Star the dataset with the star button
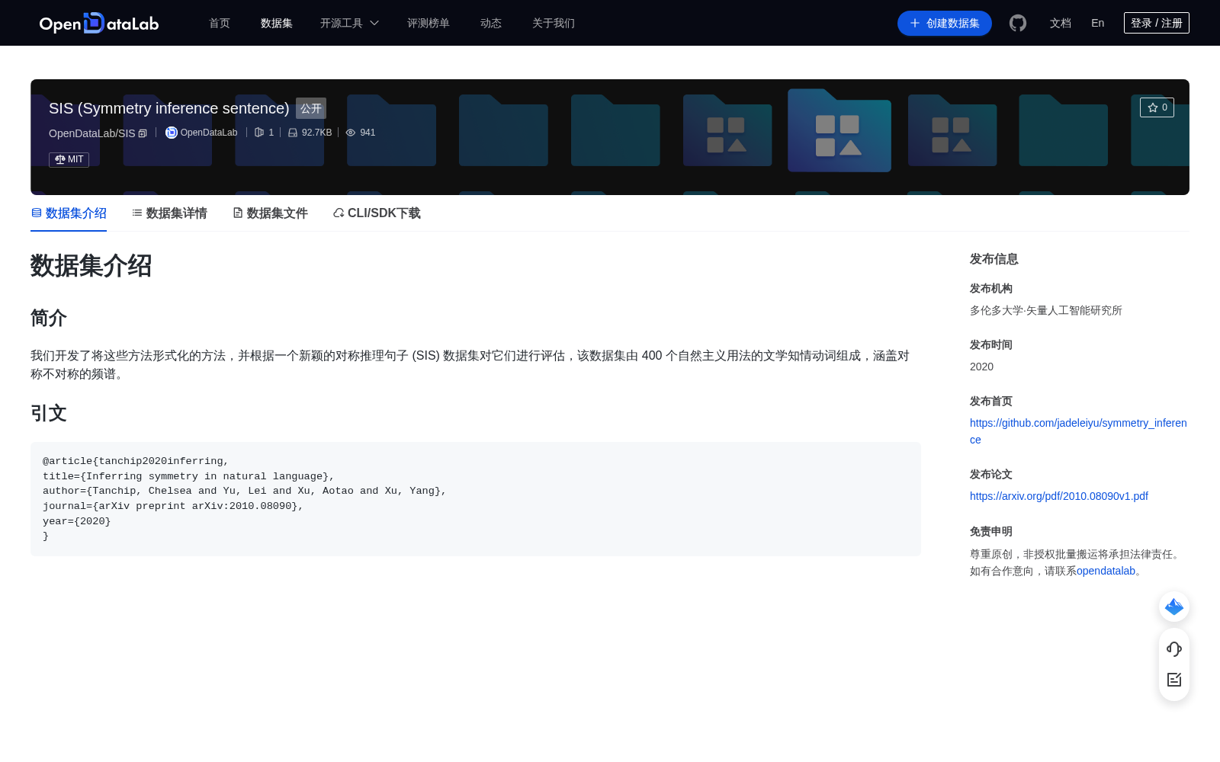The image size is (1220, 762). 1157,107
